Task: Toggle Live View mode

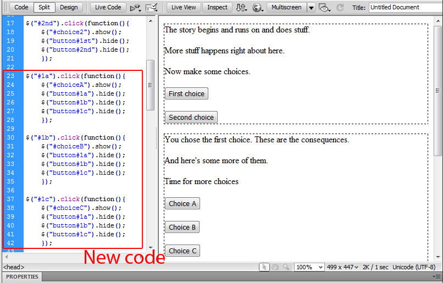Action: [184, 7]
